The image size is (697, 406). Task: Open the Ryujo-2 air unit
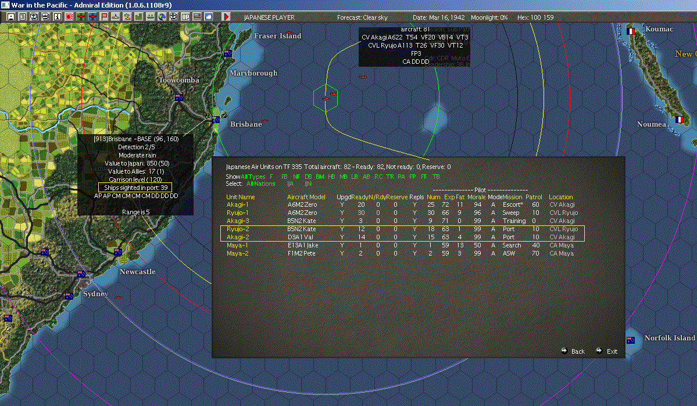[x=238, y=229]
